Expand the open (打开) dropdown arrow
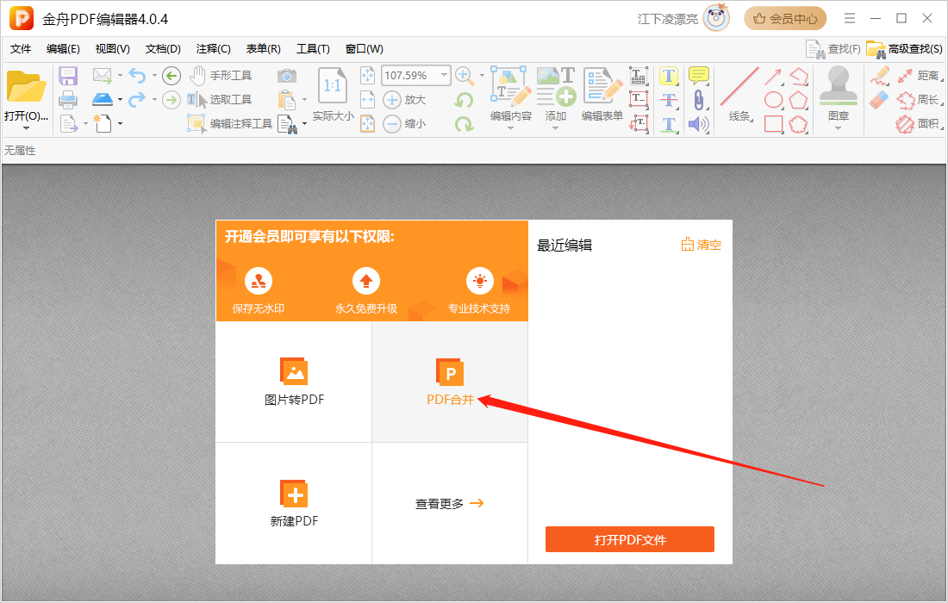948x603 pixels. [x=25, y=128]
